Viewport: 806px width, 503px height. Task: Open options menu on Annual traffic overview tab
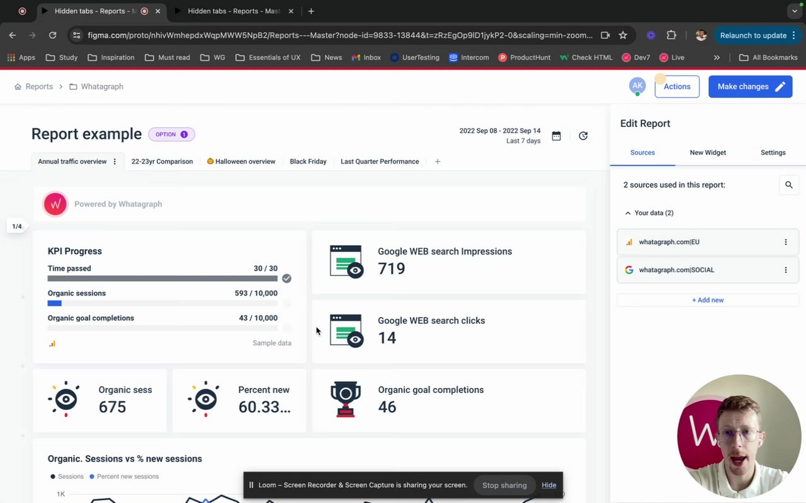coord(115,162)
